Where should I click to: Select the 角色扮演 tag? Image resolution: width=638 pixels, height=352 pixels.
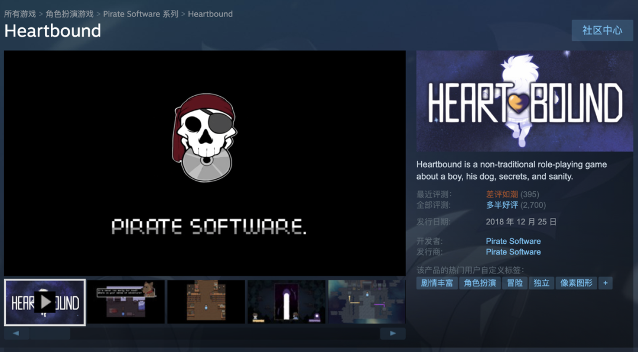click(x=480, y=283)
